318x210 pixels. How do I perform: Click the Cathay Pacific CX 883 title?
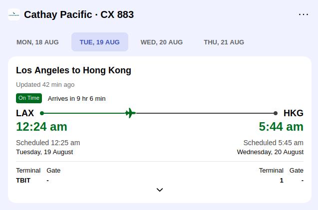(79, 14)
